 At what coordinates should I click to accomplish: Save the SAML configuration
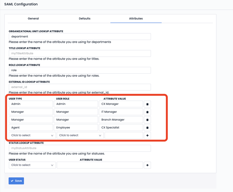(x=16, y=181)
